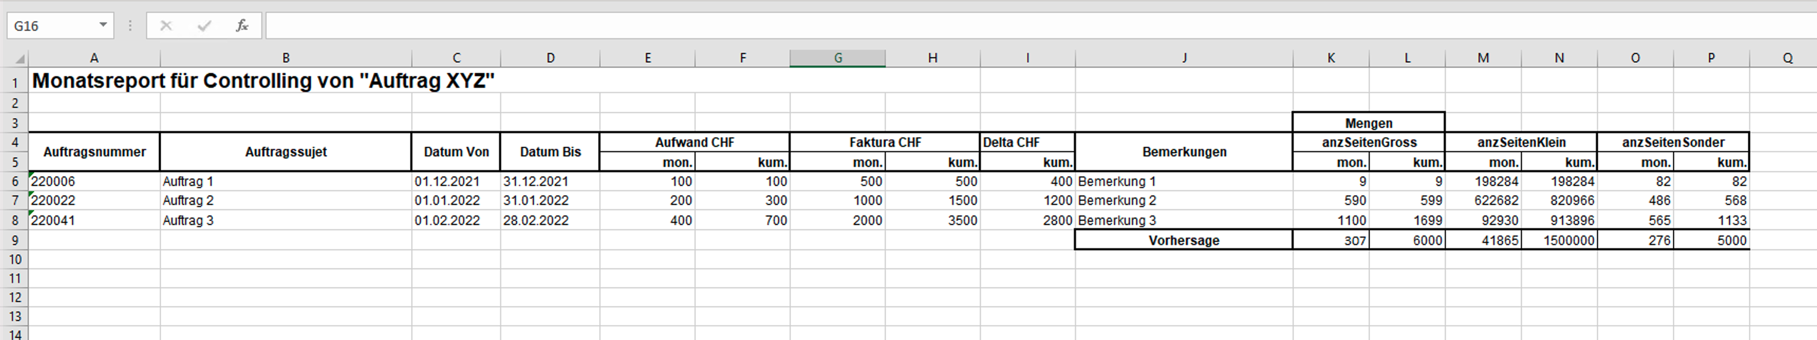This screenshot has height=340, width=1817.
Task: Select the cell containing 1500000
Action: pos(1559,241)
